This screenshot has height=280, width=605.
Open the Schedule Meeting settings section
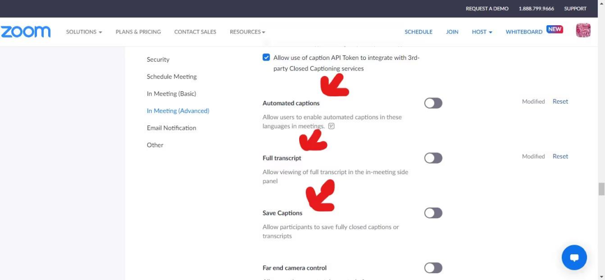pos(172,77)
